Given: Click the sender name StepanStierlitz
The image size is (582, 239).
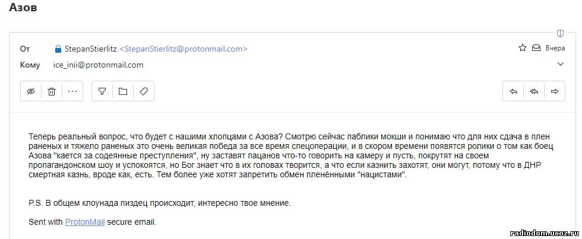Looking at the screenshot, I should tap(90, 49).
